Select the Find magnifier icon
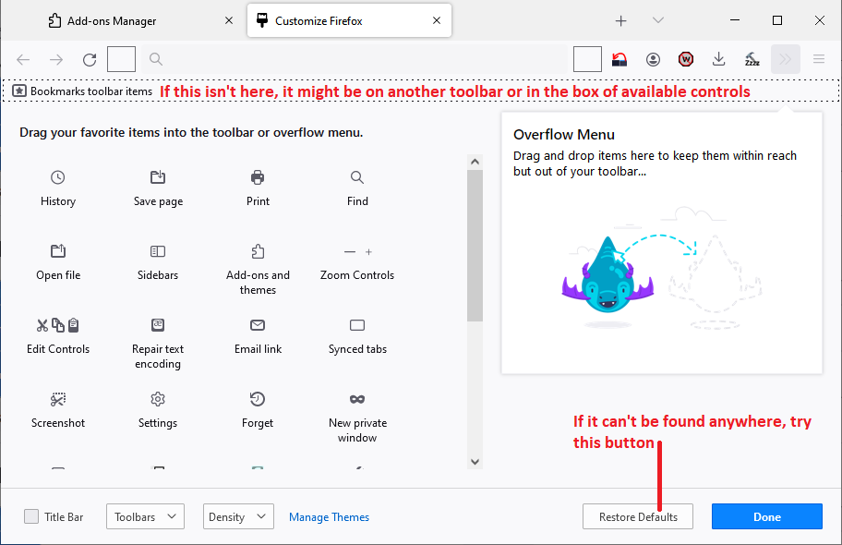The height and width of the screenshot is (545, 842). [357, 177]
